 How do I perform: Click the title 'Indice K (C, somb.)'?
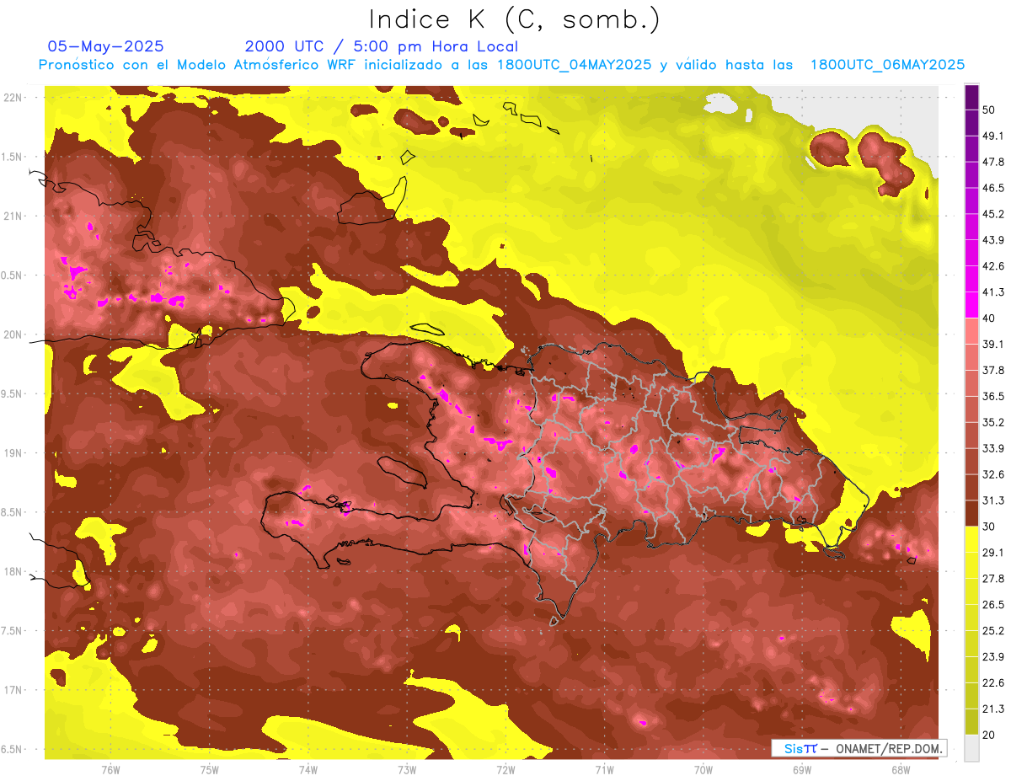(x=514, y=19)
